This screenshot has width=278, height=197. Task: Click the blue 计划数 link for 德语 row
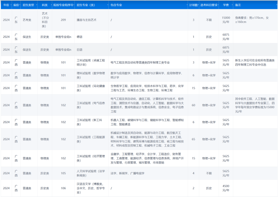point(193,37)
